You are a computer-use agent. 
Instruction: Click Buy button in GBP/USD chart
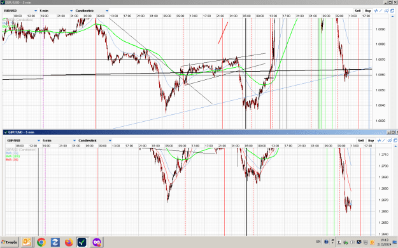[371, 141]
